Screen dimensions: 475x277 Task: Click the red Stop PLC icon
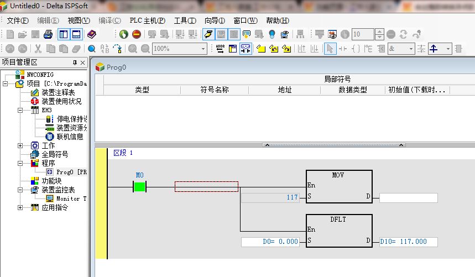(x=136, y=34)
